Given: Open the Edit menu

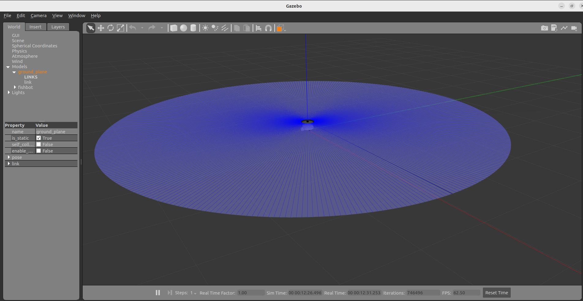Looking at the screenshot, I should [x=21, y=16].
